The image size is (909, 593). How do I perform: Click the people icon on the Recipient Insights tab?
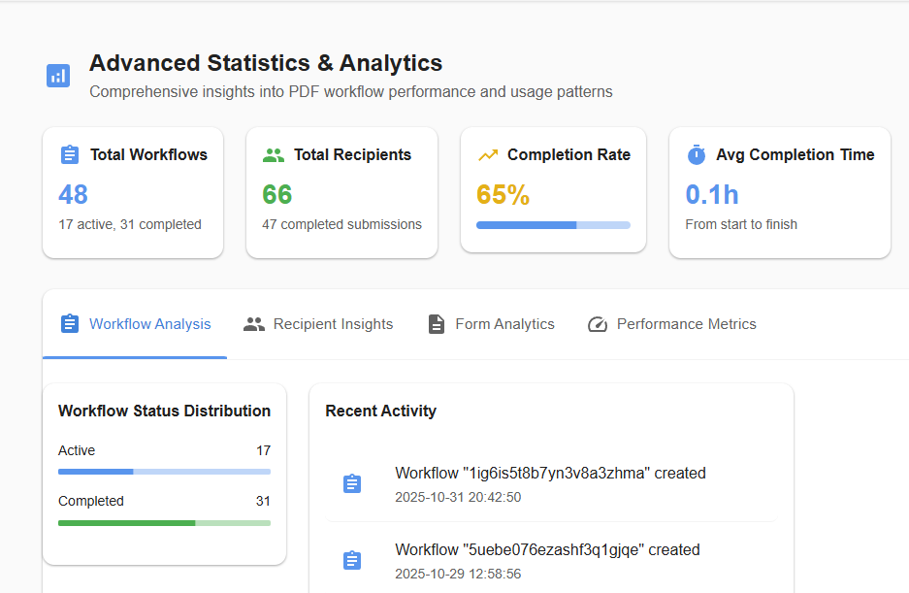tap(254, 323)
